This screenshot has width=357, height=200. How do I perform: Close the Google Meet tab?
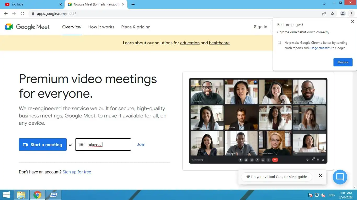pos(123,4)
